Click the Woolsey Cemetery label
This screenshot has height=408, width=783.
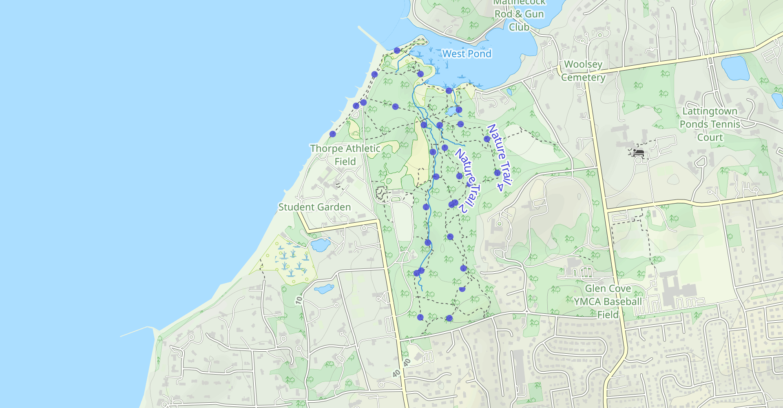(583, 71)
